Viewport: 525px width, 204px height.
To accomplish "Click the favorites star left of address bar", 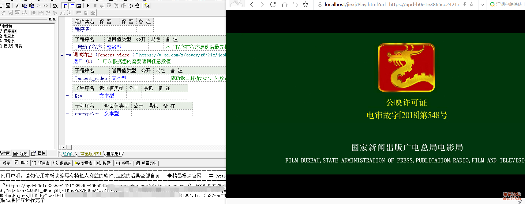I will [x=306, y=4].
